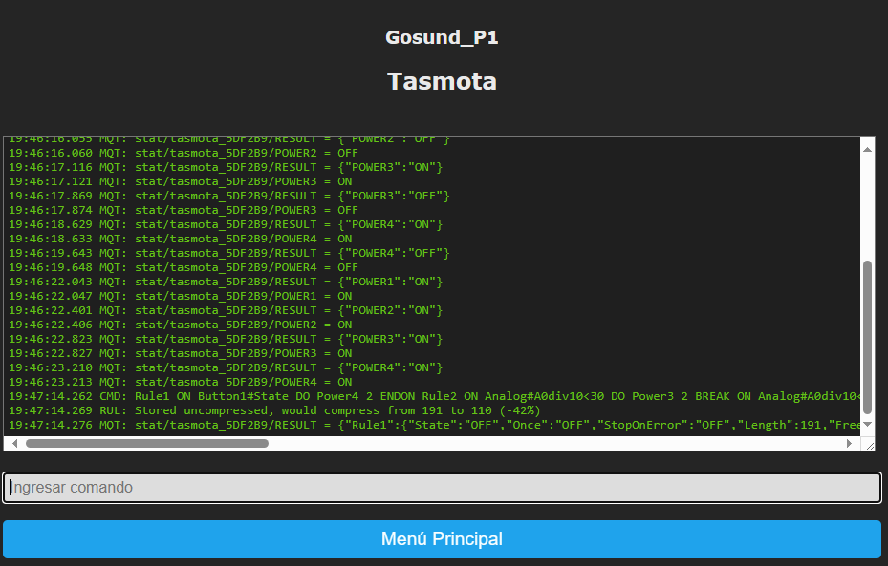Open Menú Principal
The height and width of the screenshot is (566, 888).
(x=442, y=539)
